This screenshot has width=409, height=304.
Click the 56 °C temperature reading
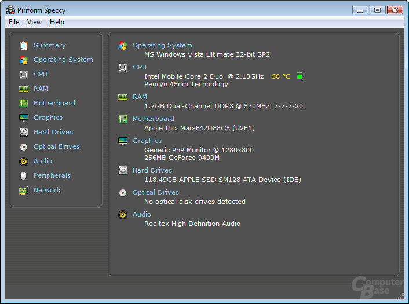pos(281,76)
